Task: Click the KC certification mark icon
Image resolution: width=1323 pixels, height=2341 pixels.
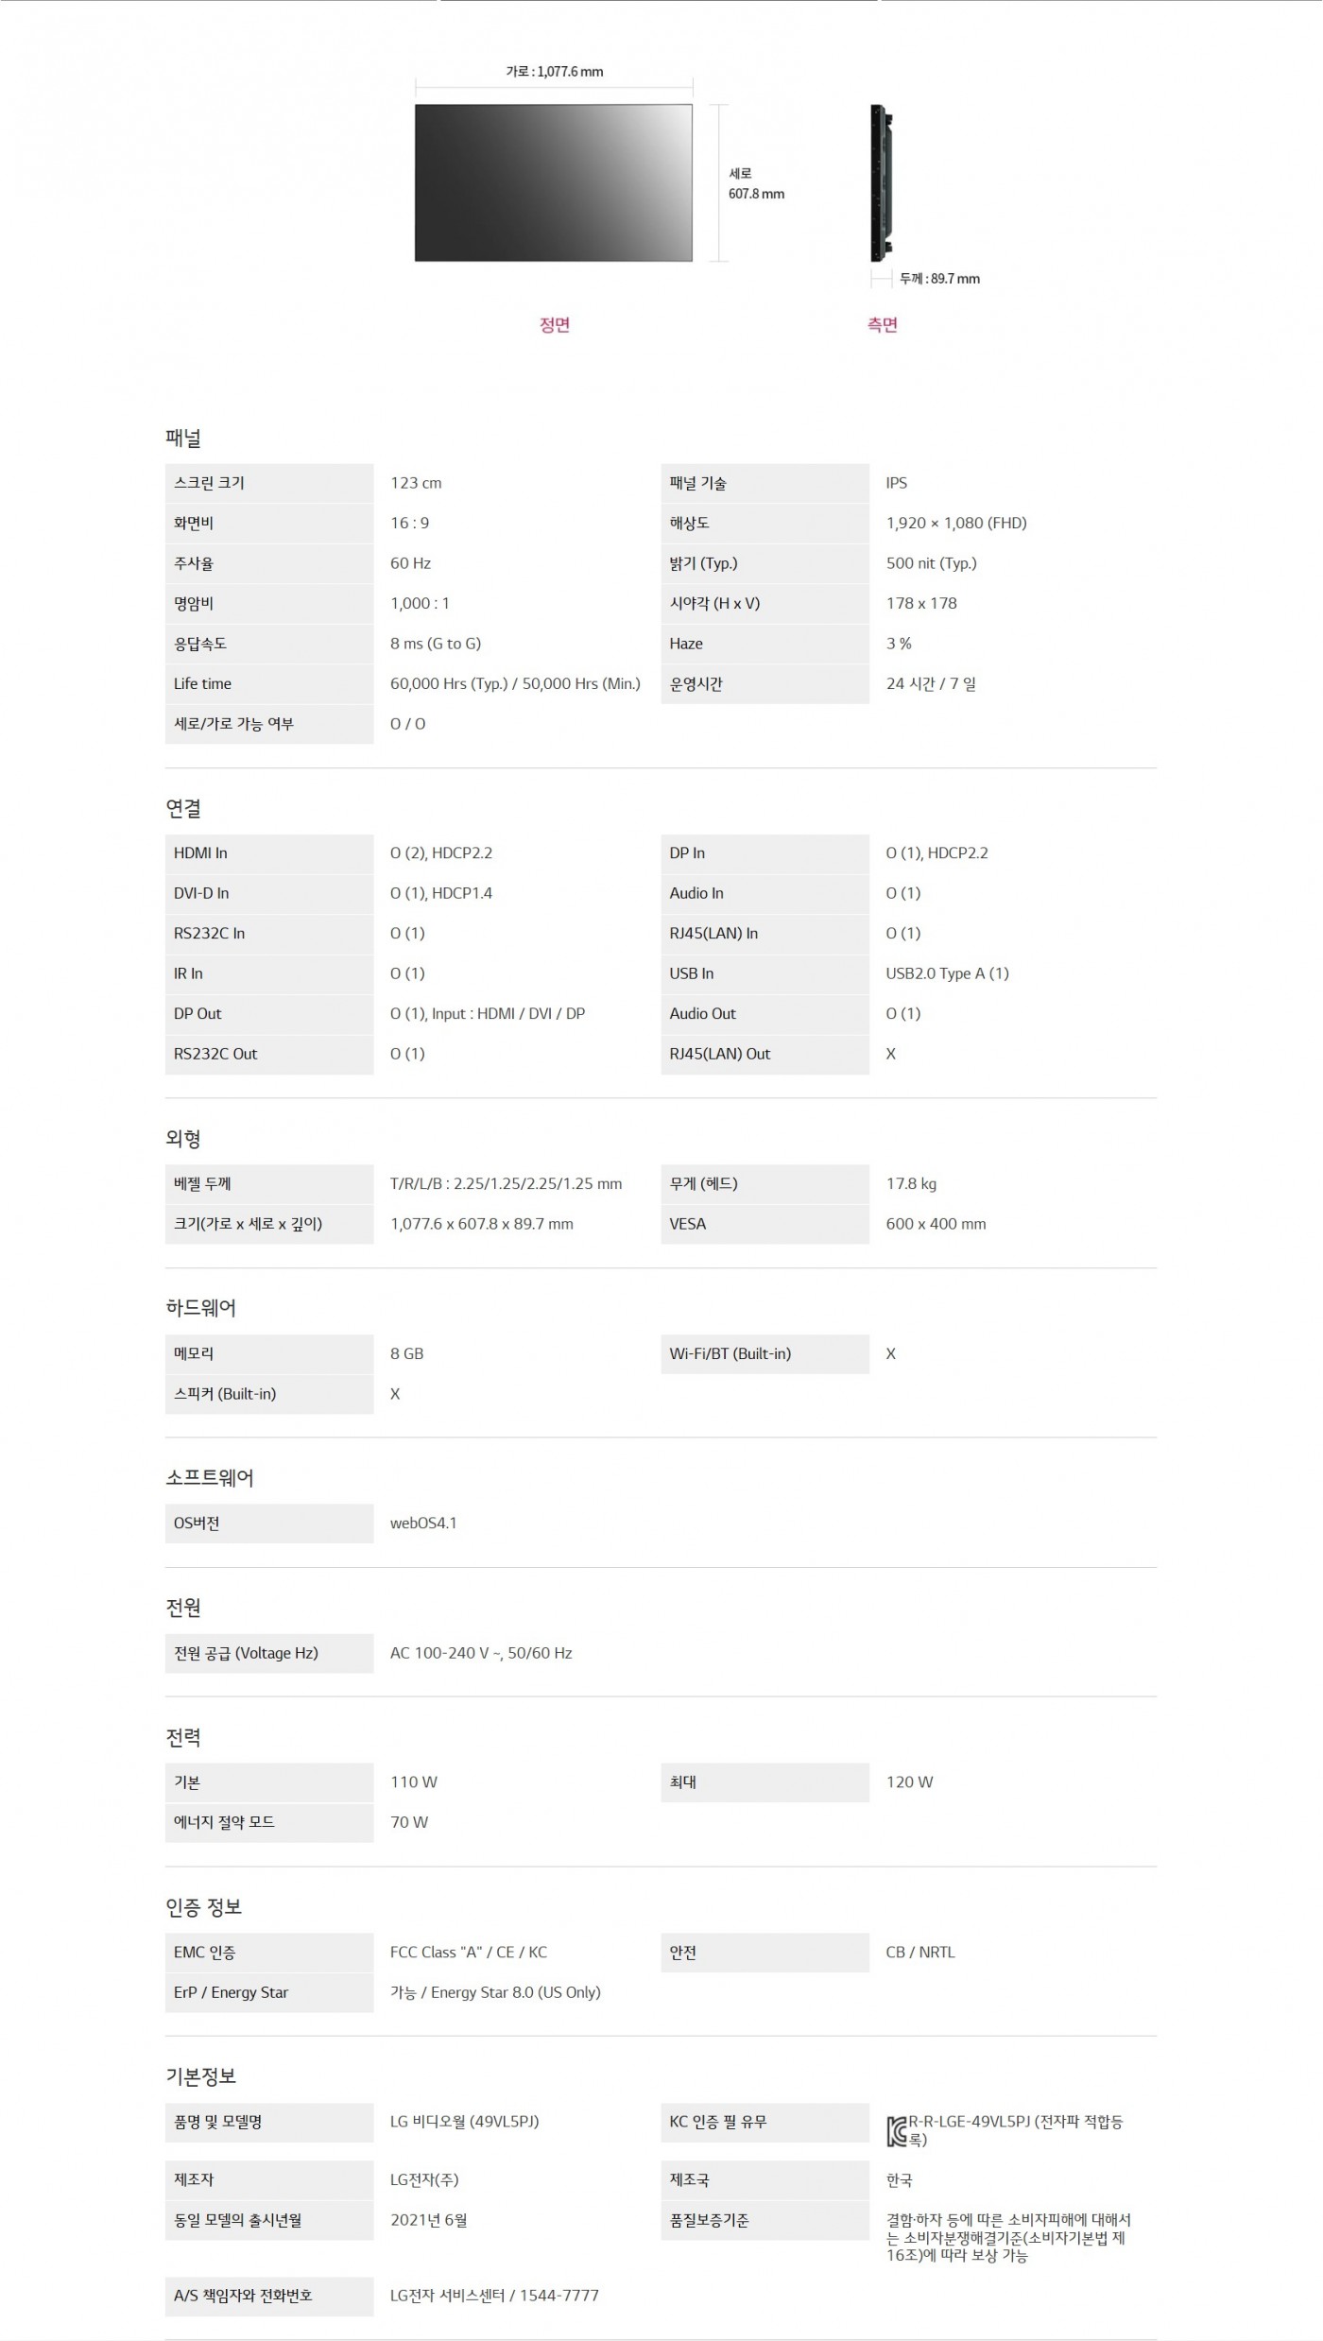Action: click(x=897, y=2131)
